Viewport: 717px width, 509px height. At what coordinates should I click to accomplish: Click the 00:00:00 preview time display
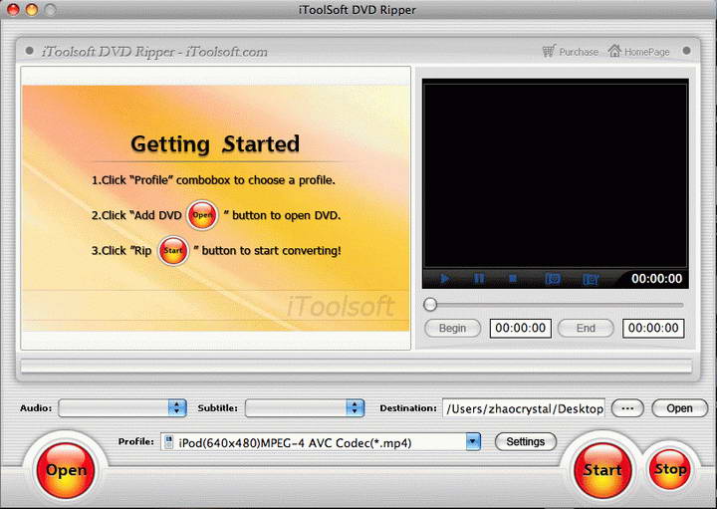click(x=656, y=279)
